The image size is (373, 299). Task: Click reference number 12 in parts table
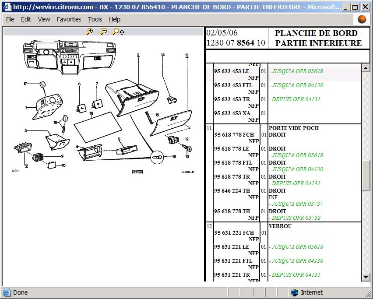209,226
